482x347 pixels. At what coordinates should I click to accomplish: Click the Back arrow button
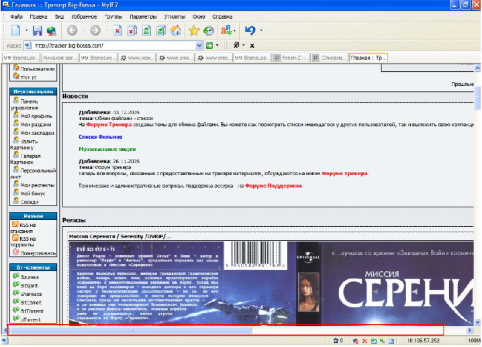click(x=73, y=30)
